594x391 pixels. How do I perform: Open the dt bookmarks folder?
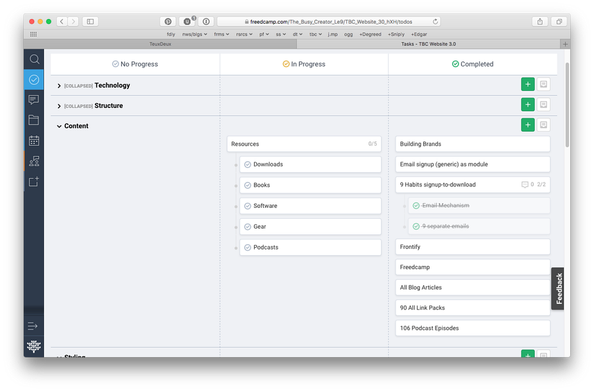(x=298, y=34)
